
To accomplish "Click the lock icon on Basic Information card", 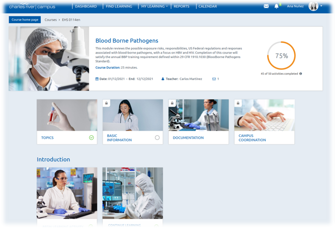I will click(107, 103).
